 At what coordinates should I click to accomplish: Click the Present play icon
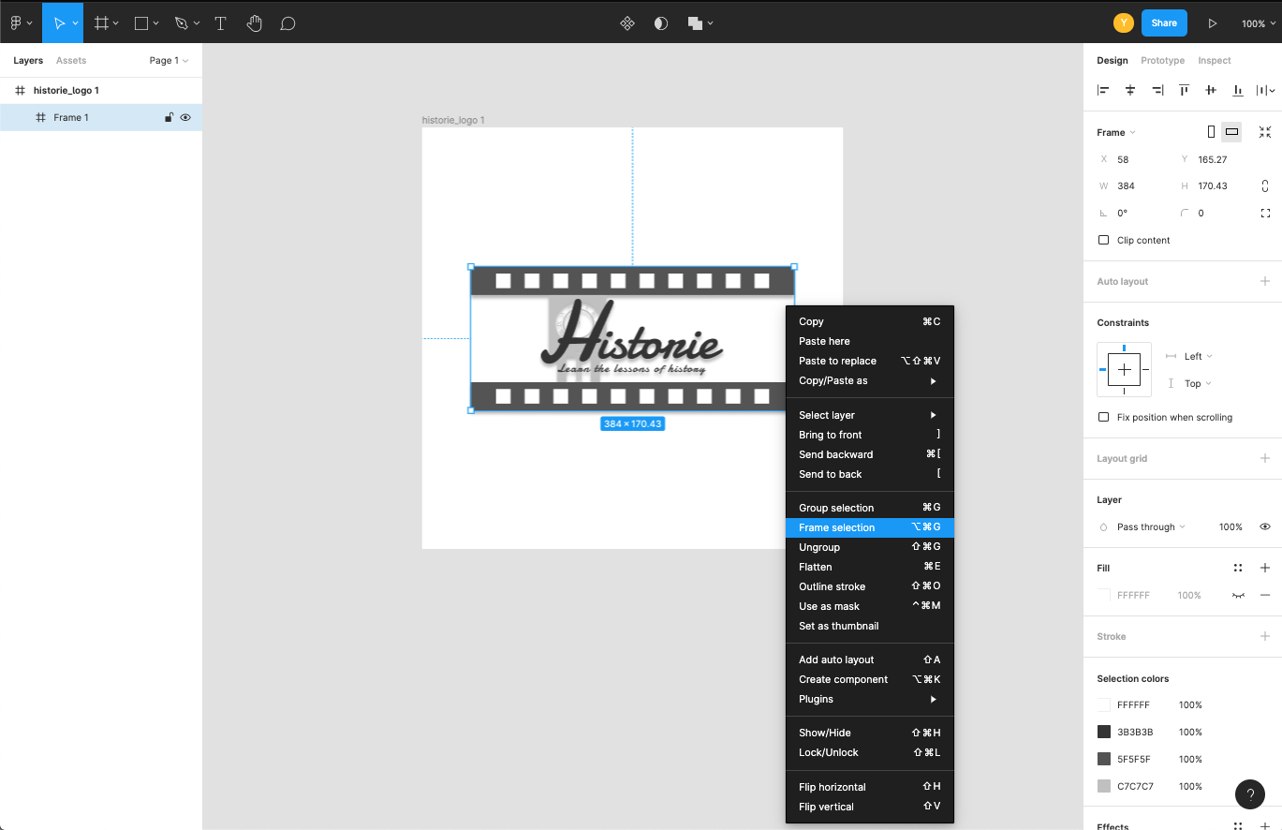point(1213,23)
